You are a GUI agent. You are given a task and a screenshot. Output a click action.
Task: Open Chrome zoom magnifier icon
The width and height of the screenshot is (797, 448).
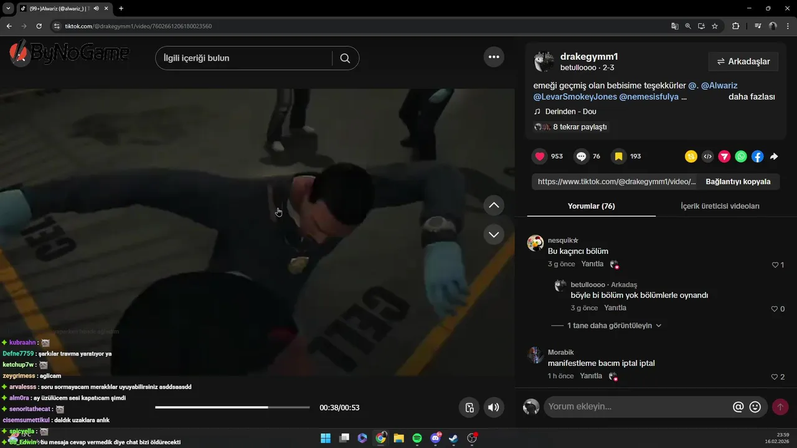tap(688, 26)
